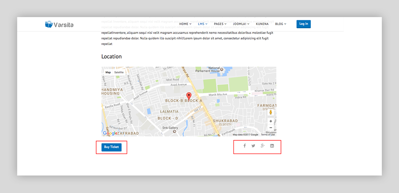Share event on Facebook icon
This screenshot has width=399, height=193.
pos(245,146)
